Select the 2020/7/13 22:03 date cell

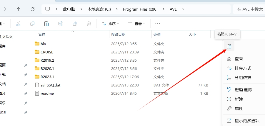click(x=125, y=85)
